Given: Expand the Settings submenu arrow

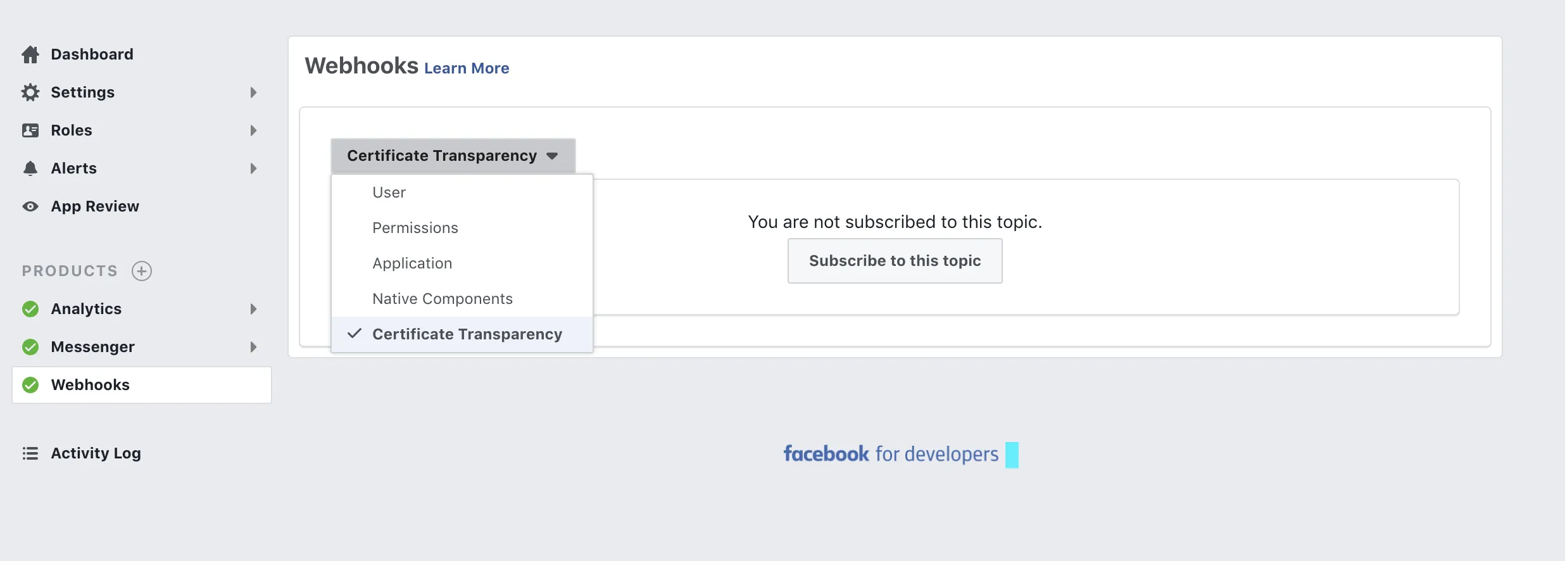Looking at the screenshot, I should [253, 92].
